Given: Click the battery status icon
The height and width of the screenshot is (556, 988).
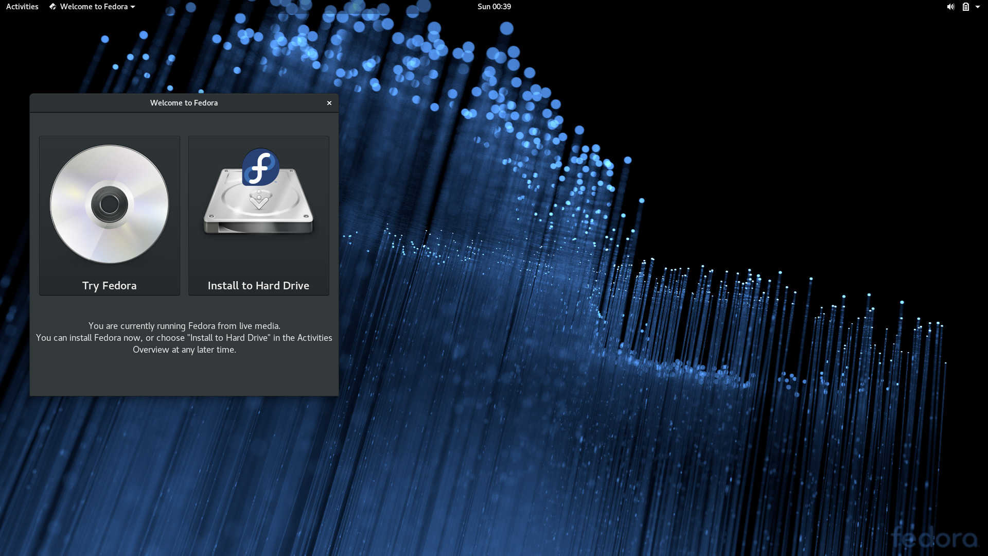Looking at the screenshot, I should click(966, 7).
